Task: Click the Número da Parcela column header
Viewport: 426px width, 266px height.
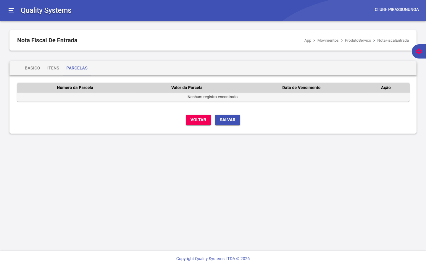Action: 75,87
